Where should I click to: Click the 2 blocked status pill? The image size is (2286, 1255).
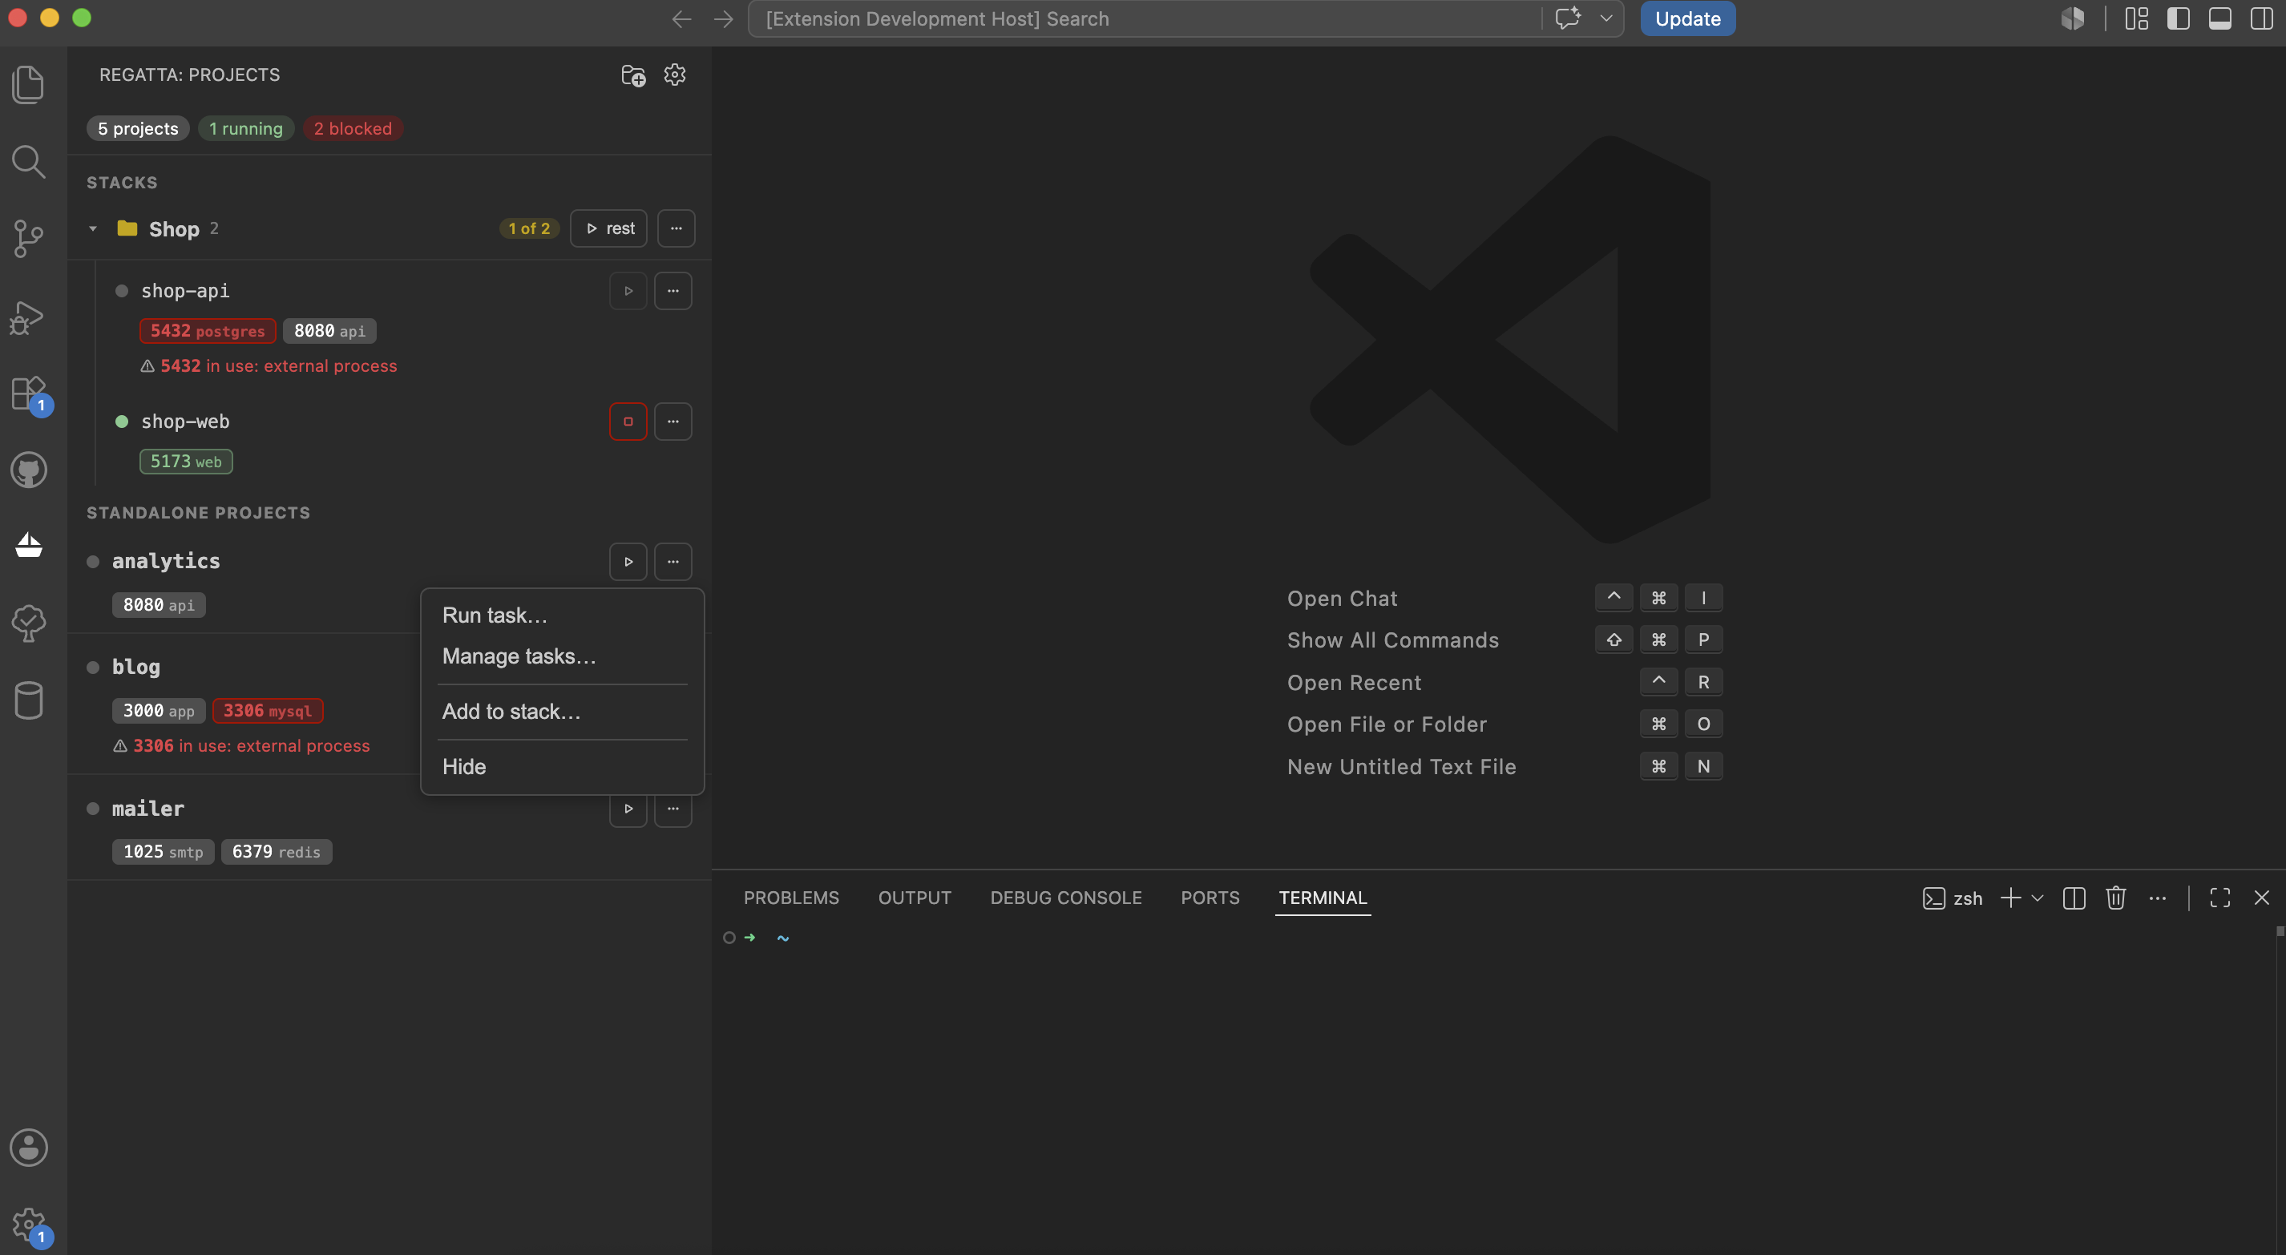[353, 129]
